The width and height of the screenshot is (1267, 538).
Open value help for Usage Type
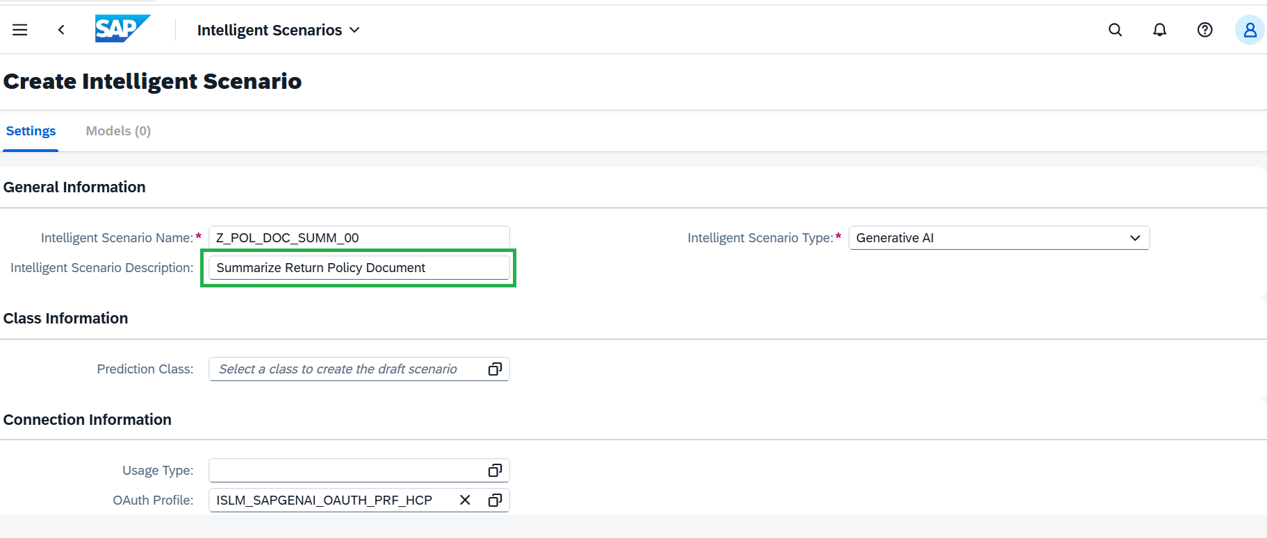pyautogui.click(x=495, y=471)
